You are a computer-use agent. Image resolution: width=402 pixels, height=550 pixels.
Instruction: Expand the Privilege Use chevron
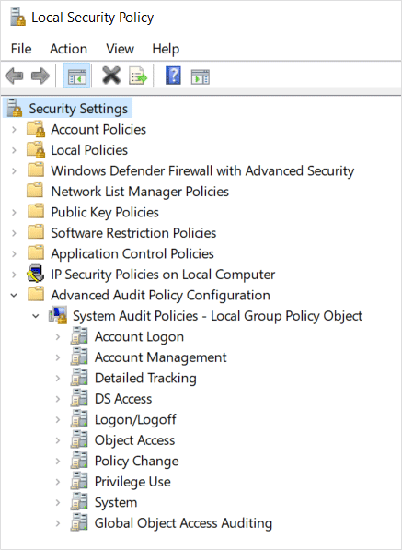[x=58, y=482]
